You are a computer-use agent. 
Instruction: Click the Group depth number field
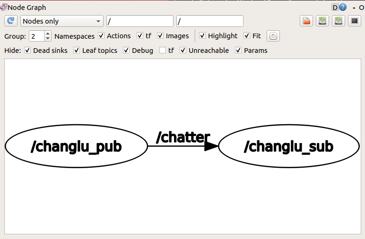[x=37, y=36]
